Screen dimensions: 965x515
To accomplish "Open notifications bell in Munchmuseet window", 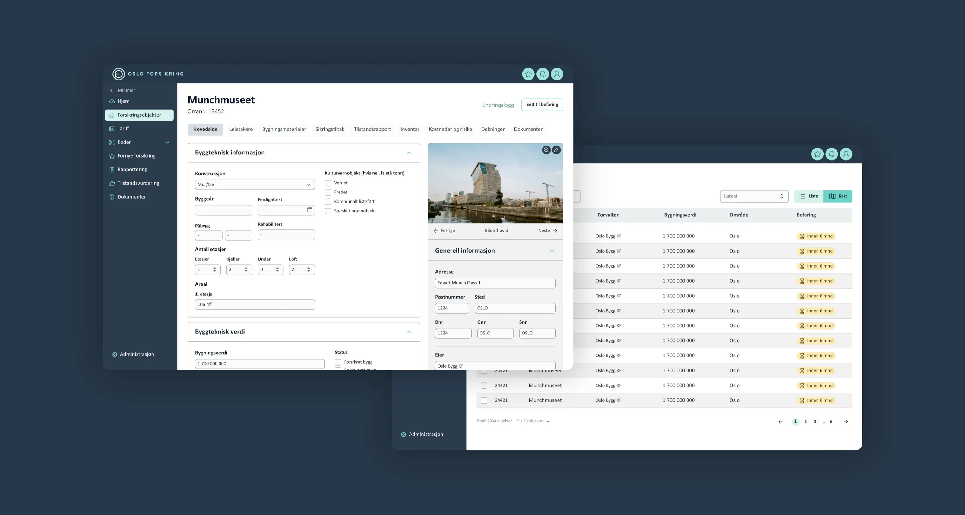I will [x=543, y=74].
